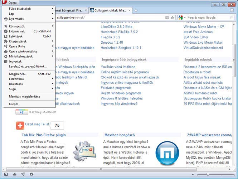Click the horizontal scrollbar right arrow
238x179 pixels.
(x=230, y=169)
